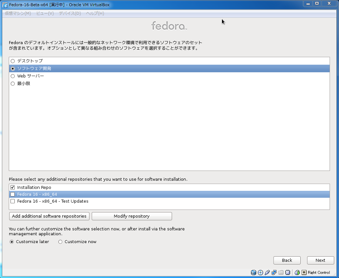
Task: Open the デバイス(D) menu
Action: pos(70,14)
